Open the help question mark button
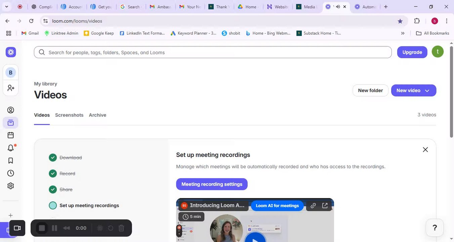Viewport: 454px width, 242px height. (435, 228)
